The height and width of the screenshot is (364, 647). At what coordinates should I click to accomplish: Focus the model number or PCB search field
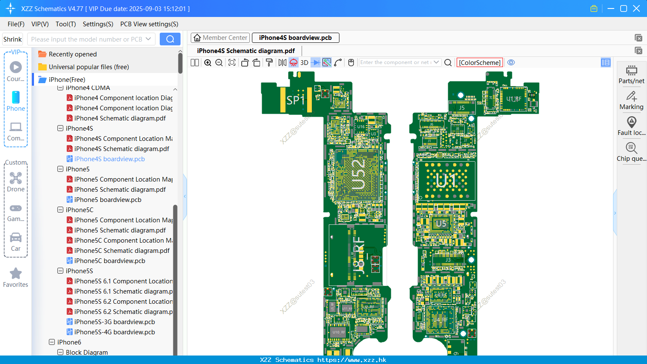(x=87, y=39)
